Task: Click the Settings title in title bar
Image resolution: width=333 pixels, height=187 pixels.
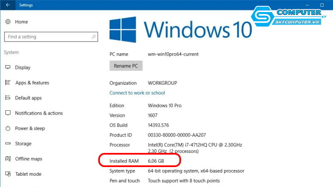Action: (26, 5)
